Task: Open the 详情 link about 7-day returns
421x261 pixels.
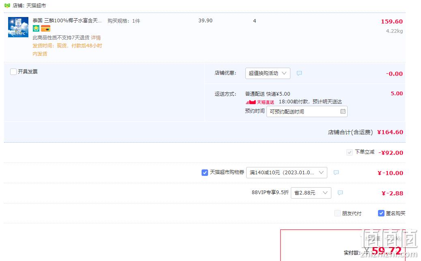Action: pyautogui.click(x=96, y=38)
